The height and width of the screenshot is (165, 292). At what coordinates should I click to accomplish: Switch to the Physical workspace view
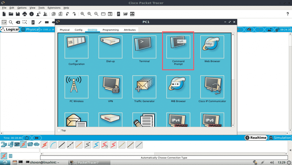click(x=32, y=29)
